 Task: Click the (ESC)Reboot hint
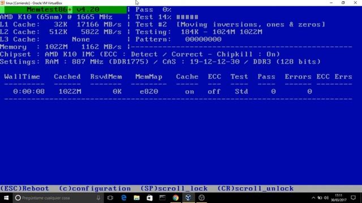(24, 188)
